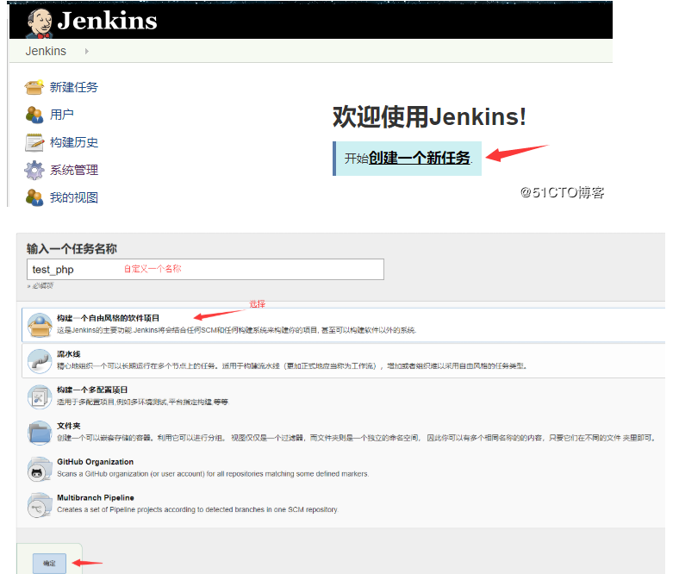Open the 新建任务 menu link
This screenshot has width=679, height=574.
point(74,87)
